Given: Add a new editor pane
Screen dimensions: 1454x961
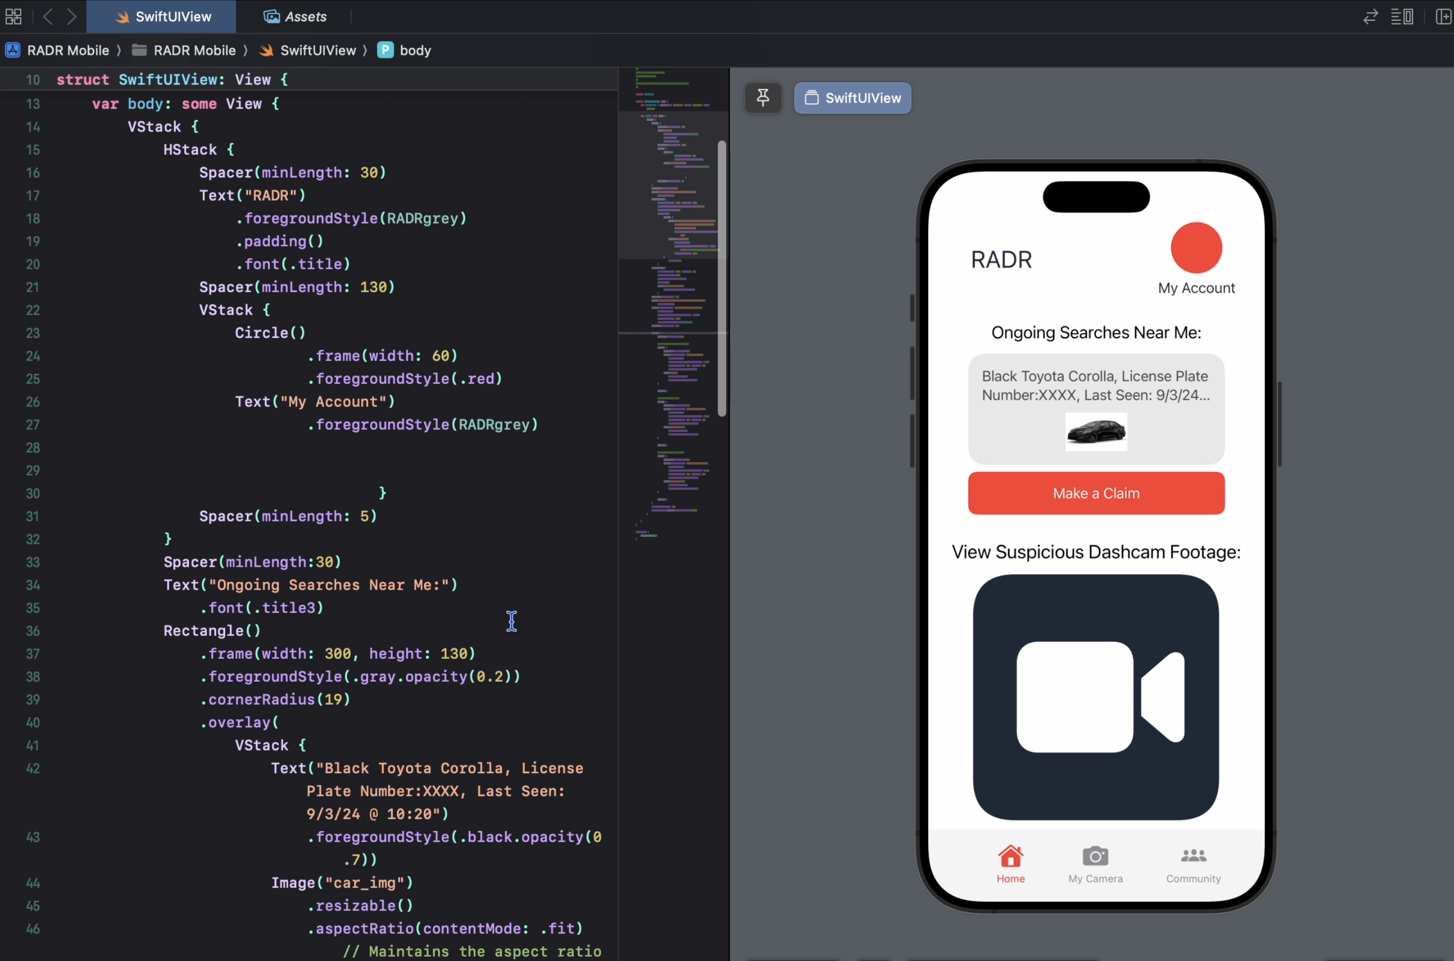Looking at the screenshot, I should [x=1443, y=16].
